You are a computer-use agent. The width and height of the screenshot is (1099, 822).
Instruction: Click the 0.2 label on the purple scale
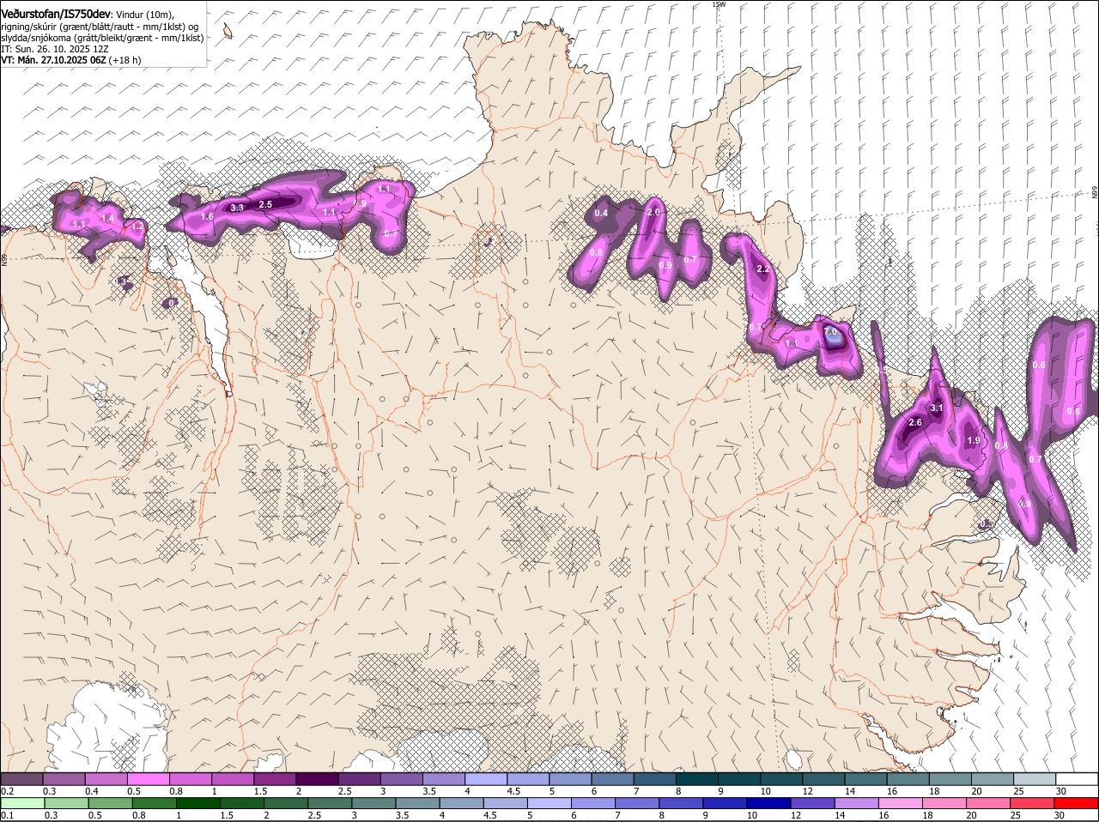point(7,791)
